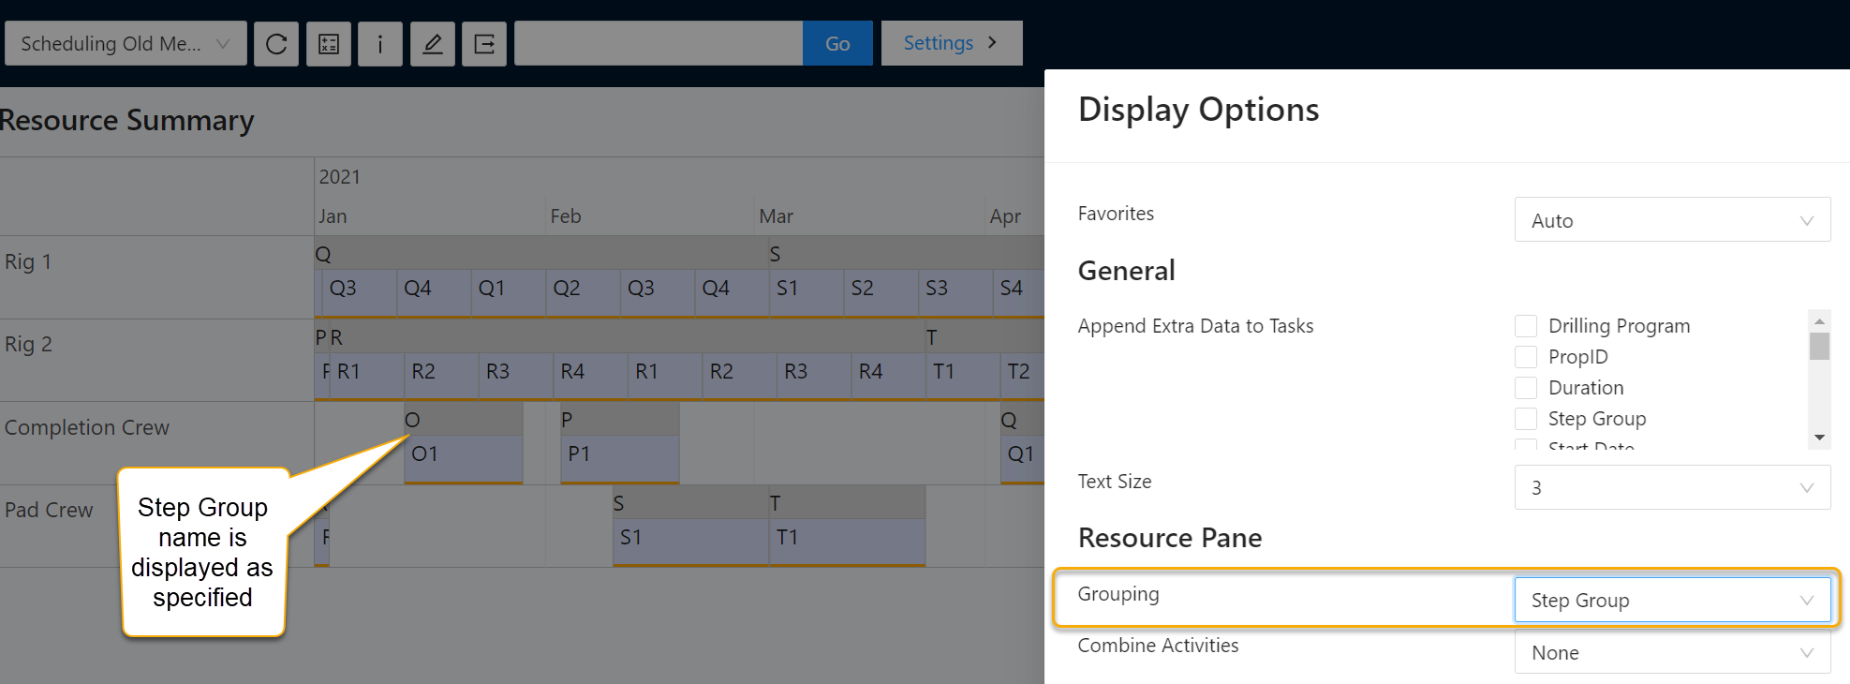
Task: Open the Grouping dropdown showing Step Group
Action: tap(1672, 601)
